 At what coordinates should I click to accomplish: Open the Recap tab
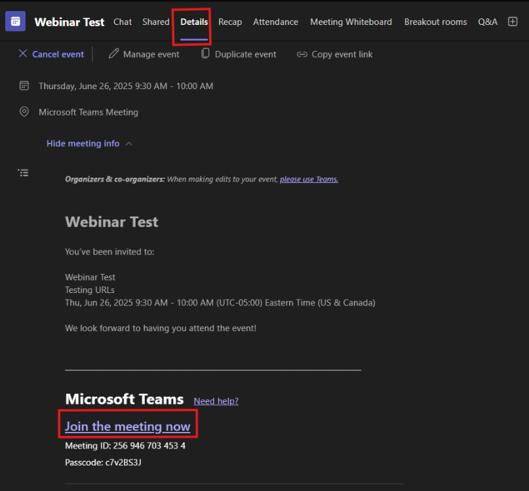pos(230,22)
